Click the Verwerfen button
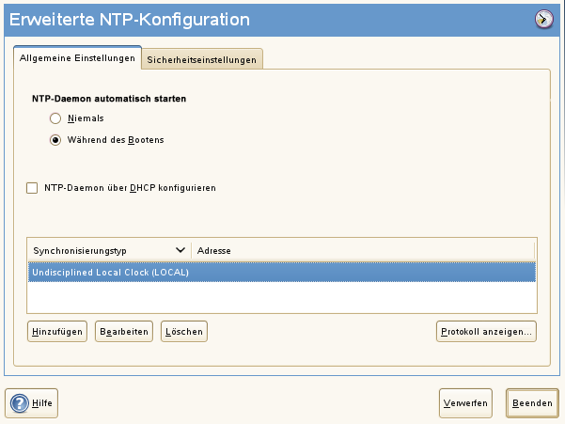 (x=465, y=402)
